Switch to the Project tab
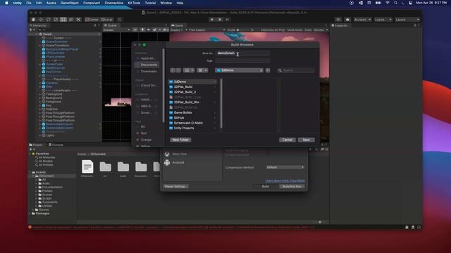 coord(36,145)
